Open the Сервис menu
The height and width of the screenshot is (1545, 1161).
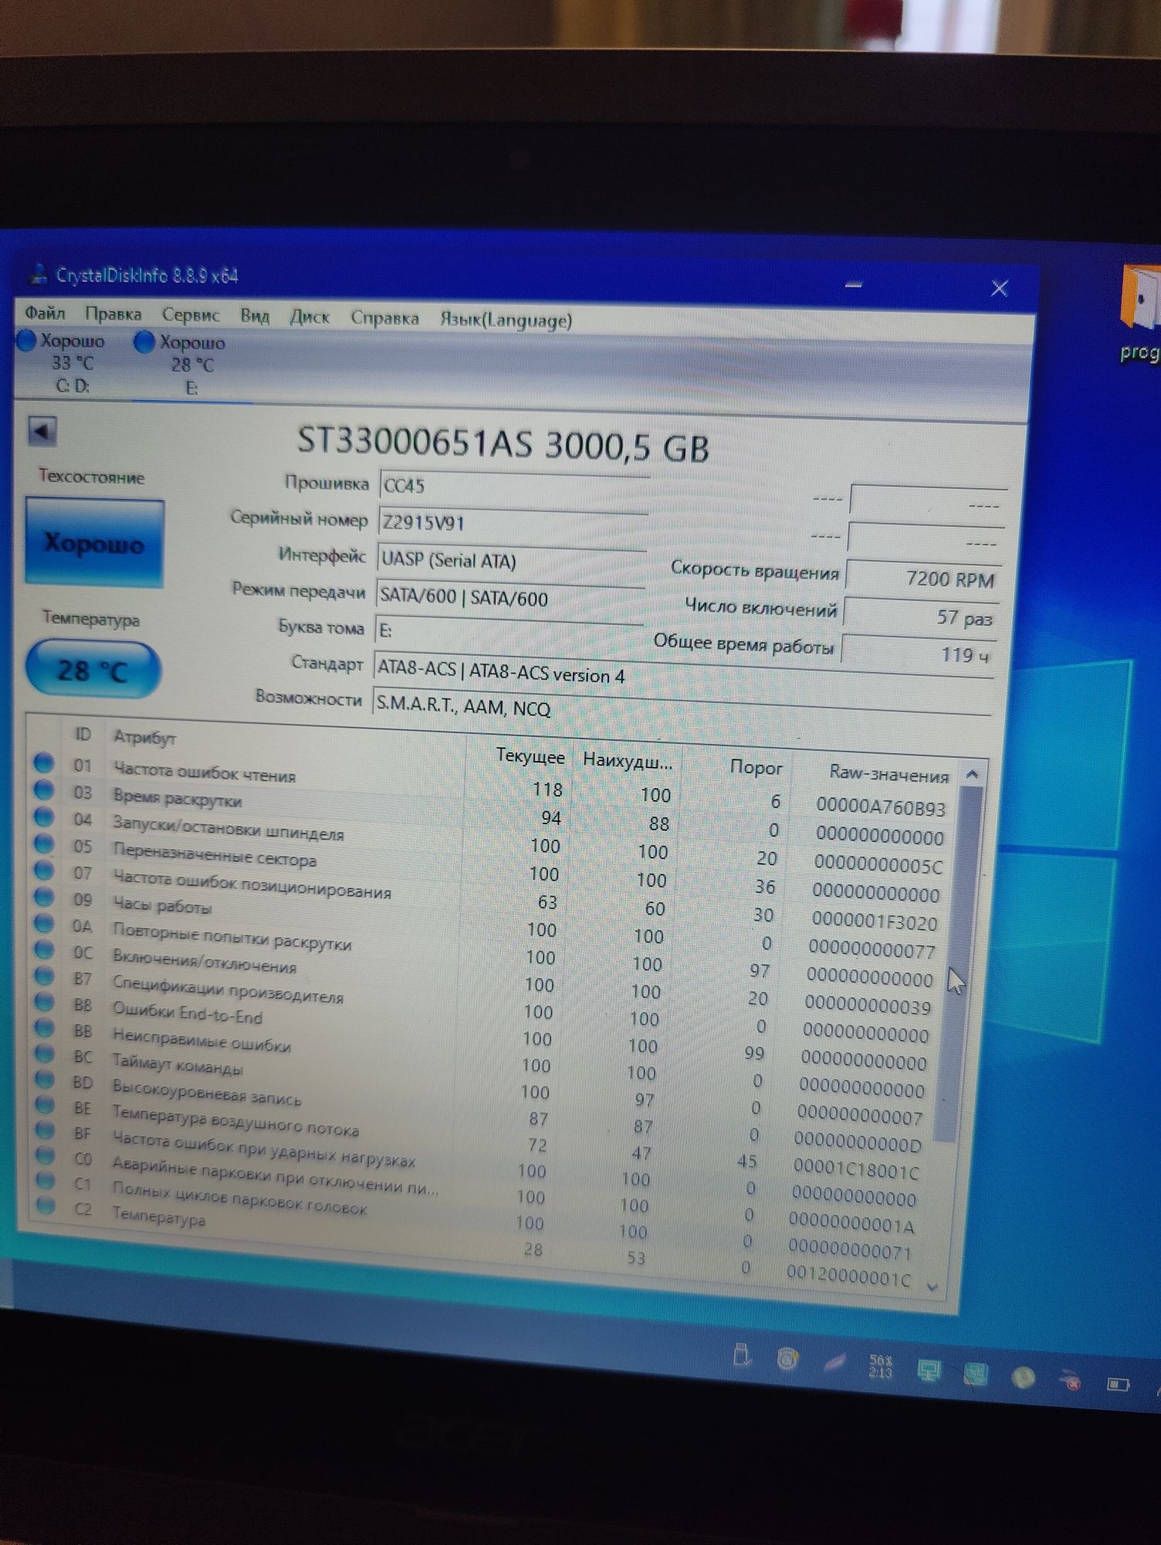point(191,315)
